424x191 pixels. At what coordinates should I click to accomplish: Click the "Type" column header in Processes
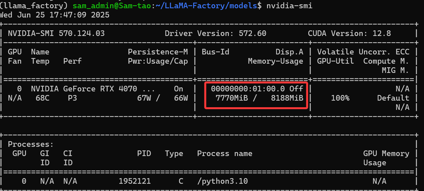click(174, 153)
